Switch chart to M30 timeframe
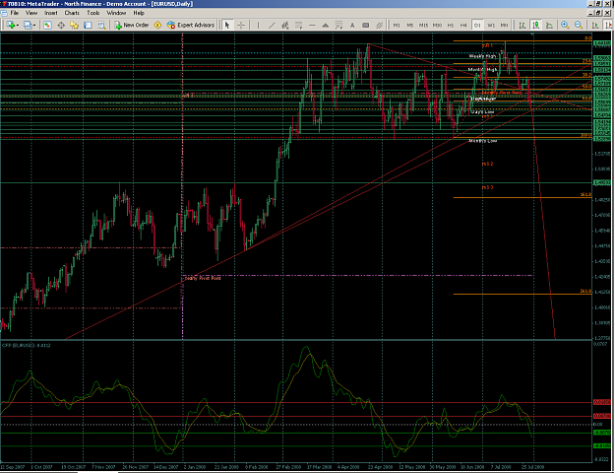 [437, 26]
